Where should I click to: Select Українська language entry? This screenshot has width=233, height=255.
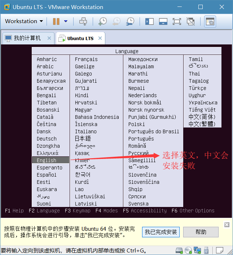point(203,103)
